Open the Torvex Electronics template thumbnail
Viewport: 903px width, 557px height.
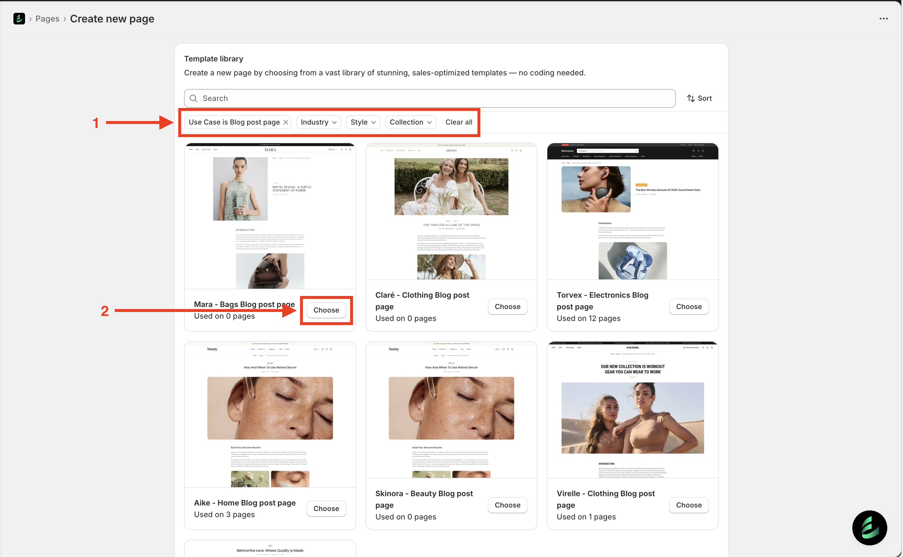pyautogui.click(x=632, y=212)
